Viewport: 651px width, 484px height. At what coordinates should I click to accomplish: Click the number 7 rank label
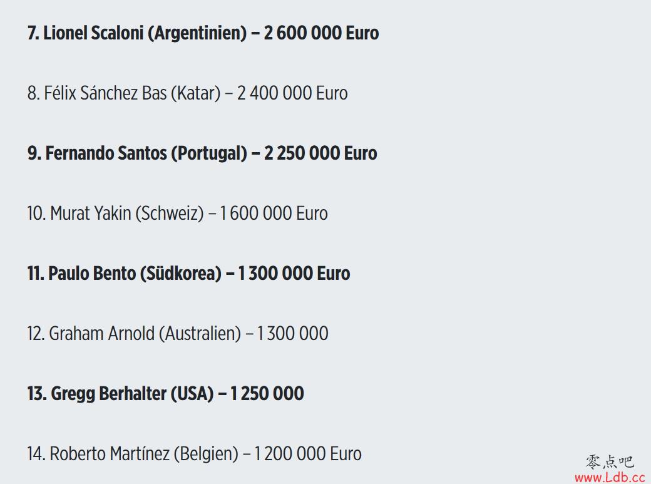pos(33,33)
